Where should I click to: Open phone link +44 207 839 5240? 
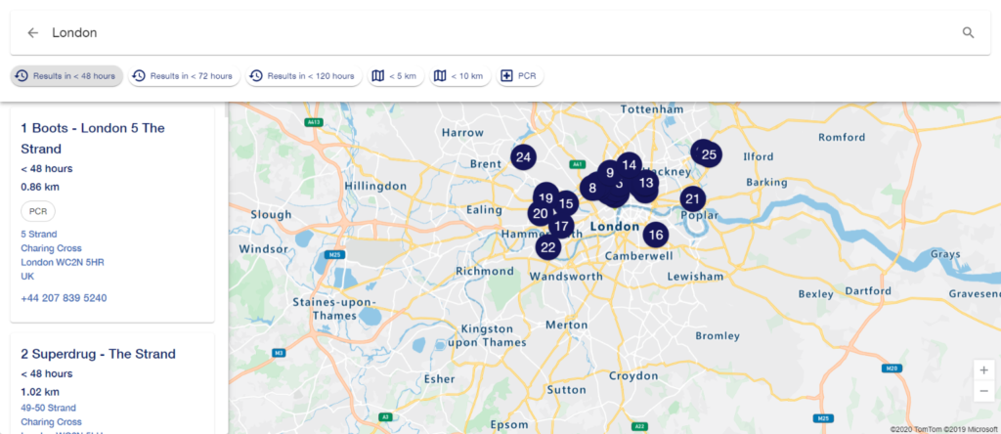pos(64,298)
